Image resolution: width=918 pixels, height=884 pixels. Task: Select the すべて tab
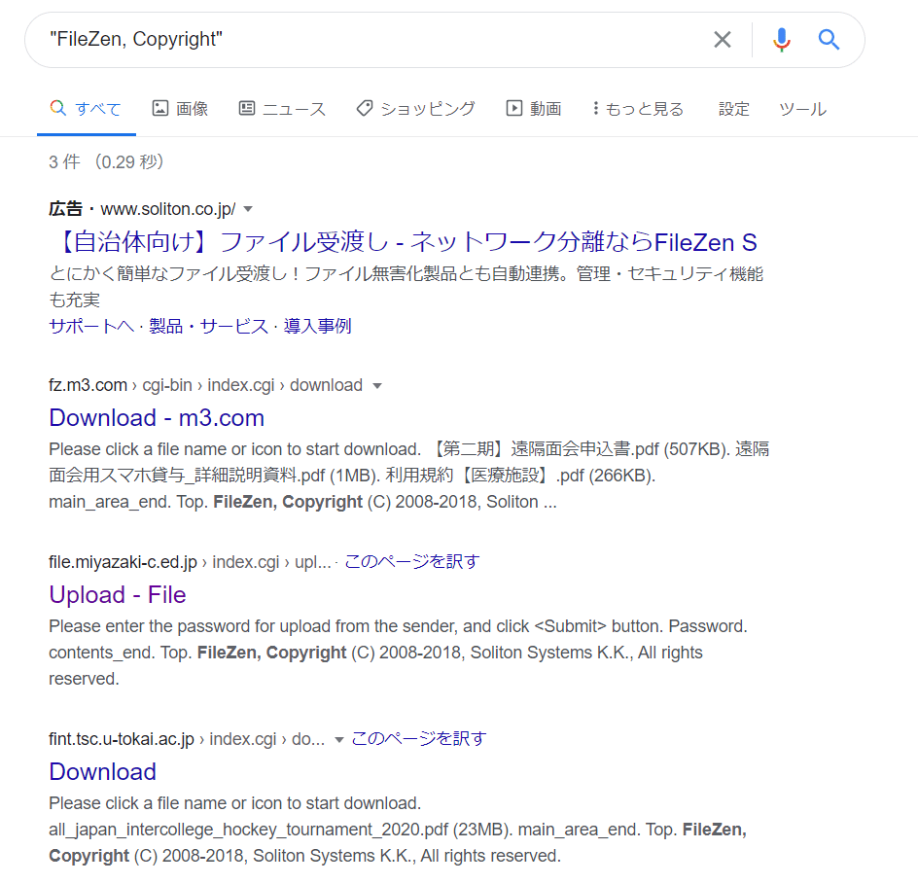point(86,109)
